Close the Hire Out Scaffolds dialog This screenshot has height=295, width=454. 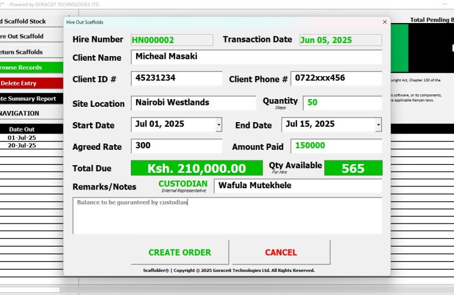384,22
